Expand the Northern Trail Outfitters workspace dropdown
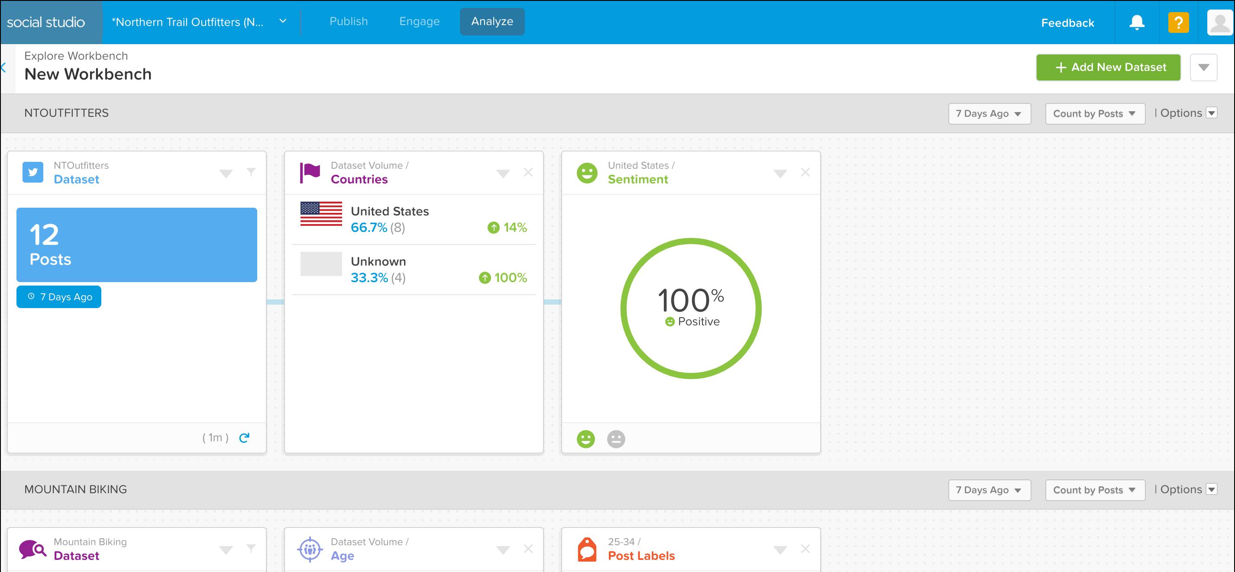The width and height of the screenshot is (1235, 572). (x=283, y=21)
